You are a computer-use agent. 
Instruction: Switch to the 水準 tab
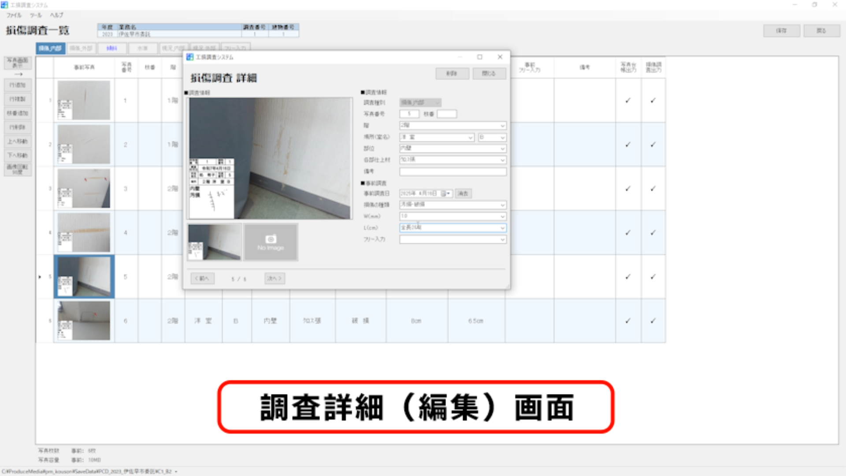tap(142, 48)
